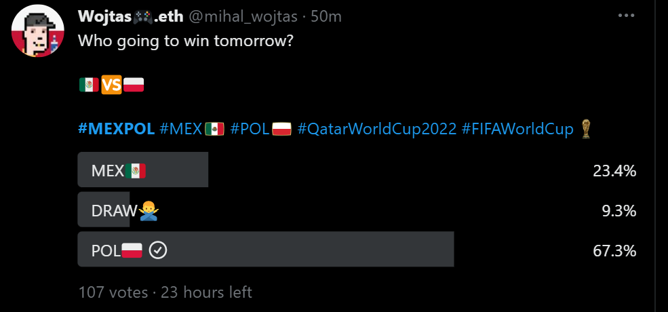Click the 107 votes count
The image size is (668, 312).
click(113, 292)
